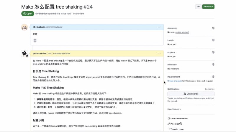236x132 pixels.
Task: Select Transfer issue in the sidebar
Action: tap(177, 129)
